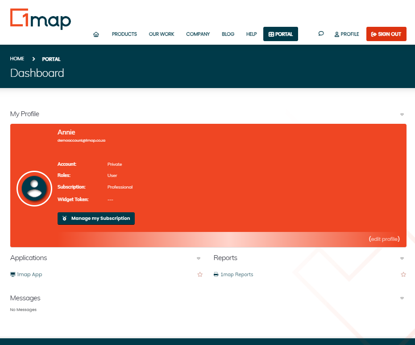Click the Manage my Subscription button
Image resolution: width=415 pixels, height=345 pixels.
click(x=96, y=219)
